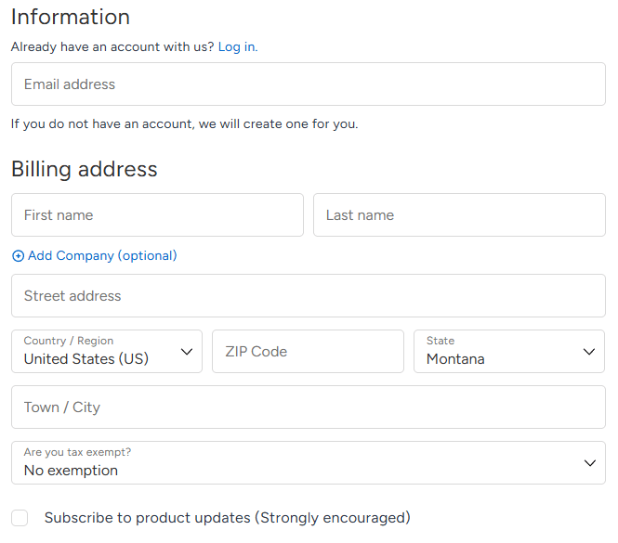Click the plus icon beside Add Company
Viewport: 618px width, 543px height.
tap(18, 256)
